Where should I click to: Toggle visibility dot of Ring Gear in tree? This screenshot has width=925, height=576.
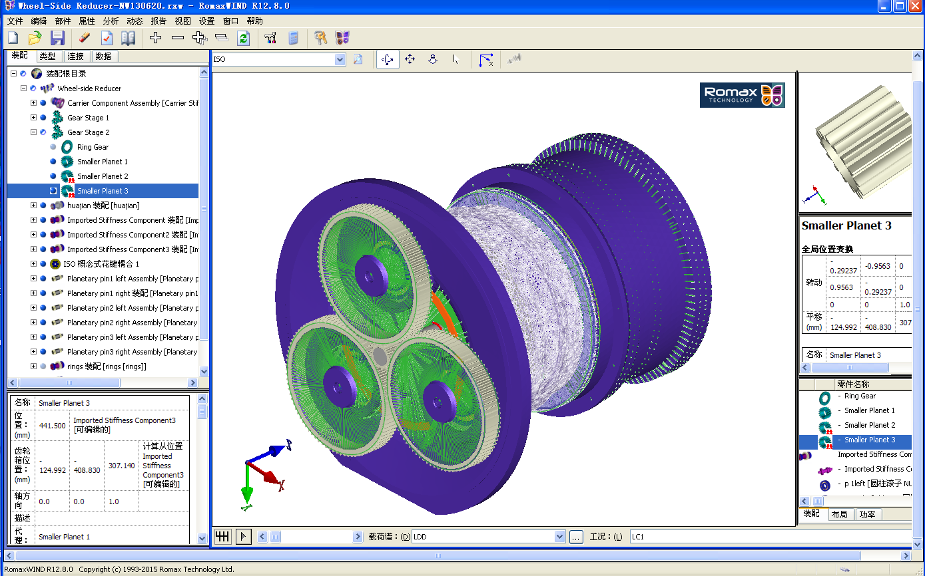(53, 147)
